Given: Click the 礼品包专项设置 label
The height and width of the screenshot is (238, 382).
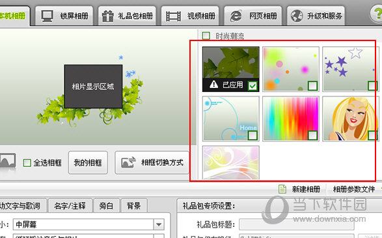Looking at the screenshot, I should [208, 206].
